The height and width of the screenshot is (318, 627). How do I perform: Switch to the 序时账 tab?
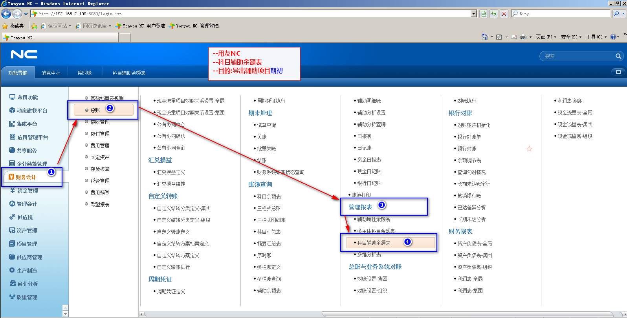pyautogui.click(x=84, y=73)
